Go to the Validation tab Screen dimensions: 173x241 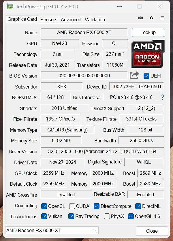point(95,20)
